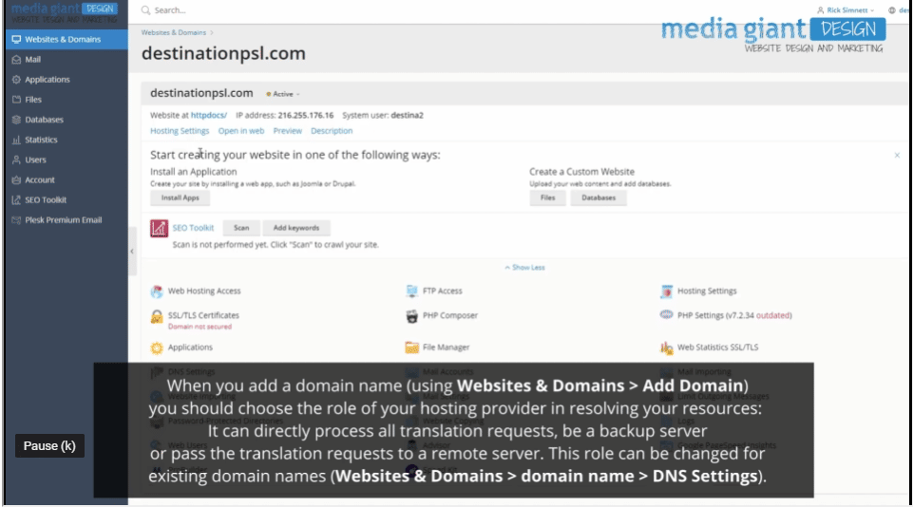Click the Domain not secured warning text
Viewport: 913px width, 507px height.
(200, 328)
